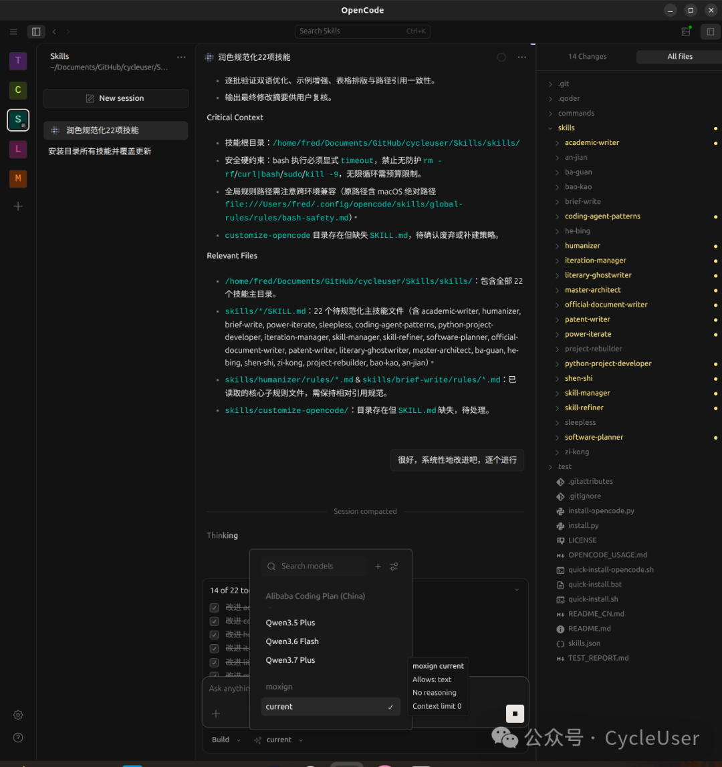The height and width of the screenshot is (767, 722).
Task: Open the settings gear icon
Action: click(x=18, y=715)
